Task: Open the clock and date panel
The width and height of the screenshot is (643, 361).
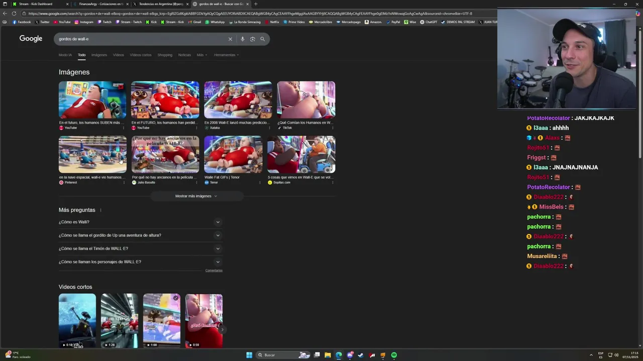Action: (x=630, y=355)
